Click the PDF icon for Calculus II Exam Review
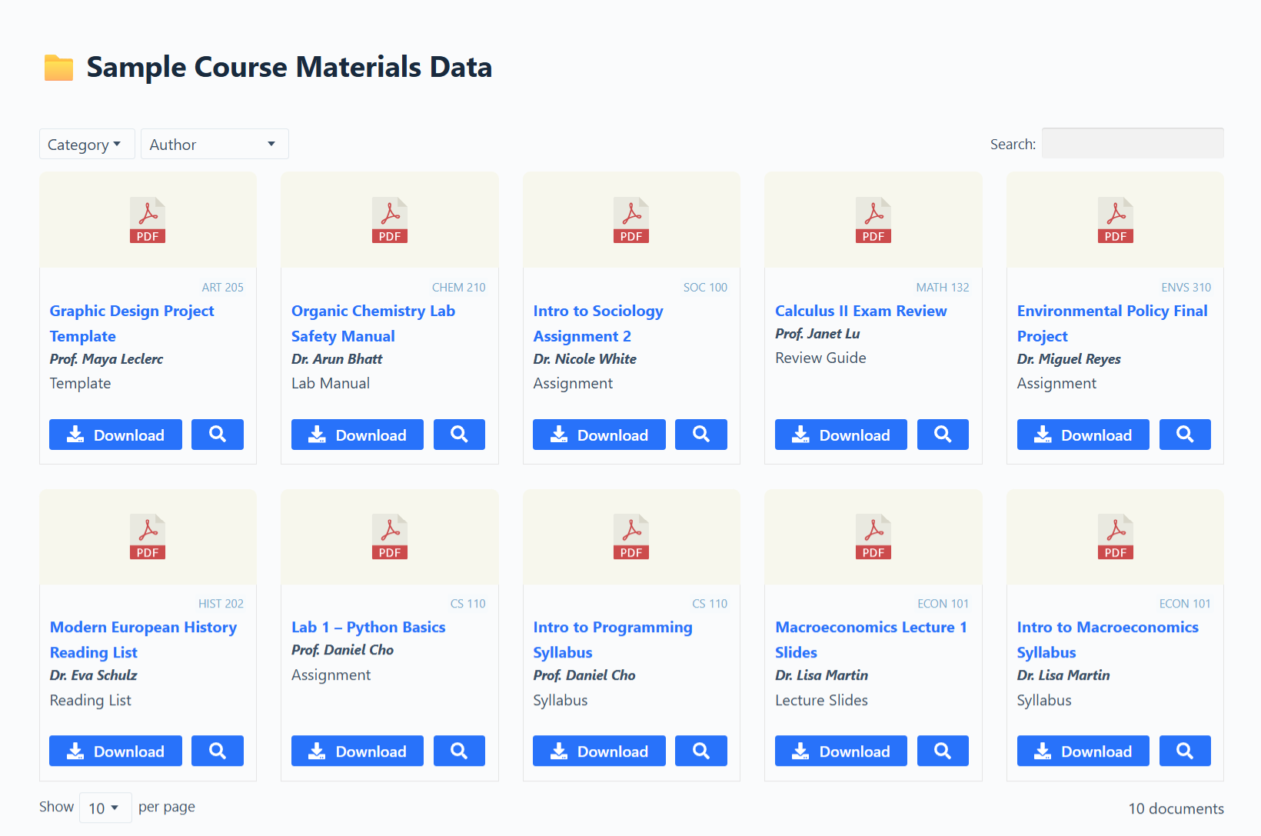 pos(873,220)
